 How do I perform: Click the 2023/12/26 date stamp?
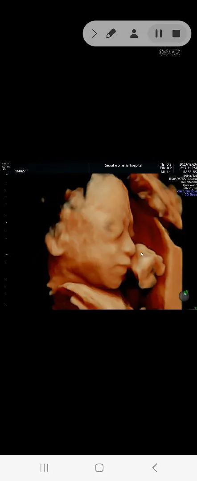click(x=188, y=165)
